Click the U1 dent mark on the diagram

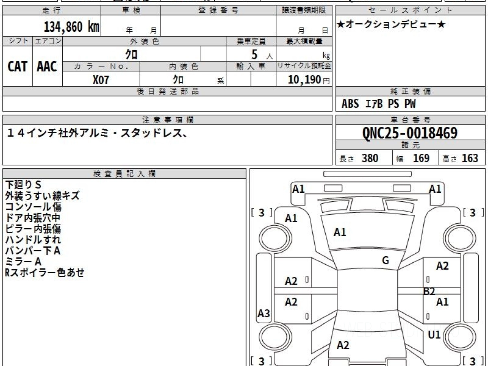(x=435, y=335)
